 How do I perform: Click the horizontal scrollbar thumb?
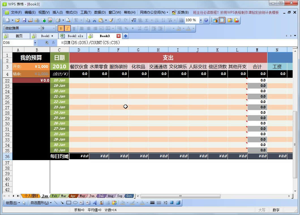pyautogui.click(x=180, y=196)
